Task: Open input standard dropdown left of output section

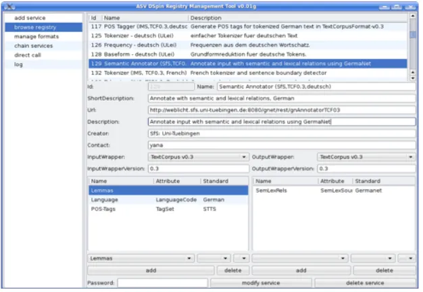Action: tap(241, 258)
